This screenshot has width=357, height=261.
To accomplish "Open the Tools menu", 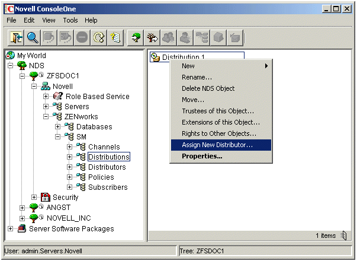I will click(70, 20).
